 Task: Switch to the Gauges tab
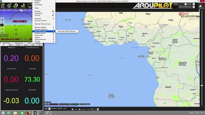[26, 45]
